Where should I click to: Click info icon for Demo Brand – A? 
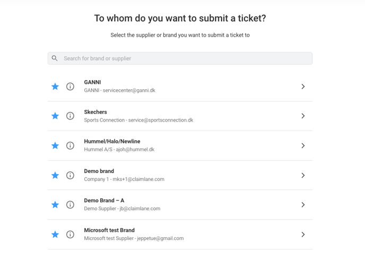[x=70, y=204]
